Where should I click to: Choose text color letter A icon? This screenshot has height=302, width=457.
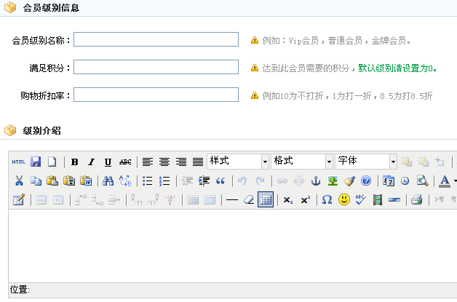[445, 180]
